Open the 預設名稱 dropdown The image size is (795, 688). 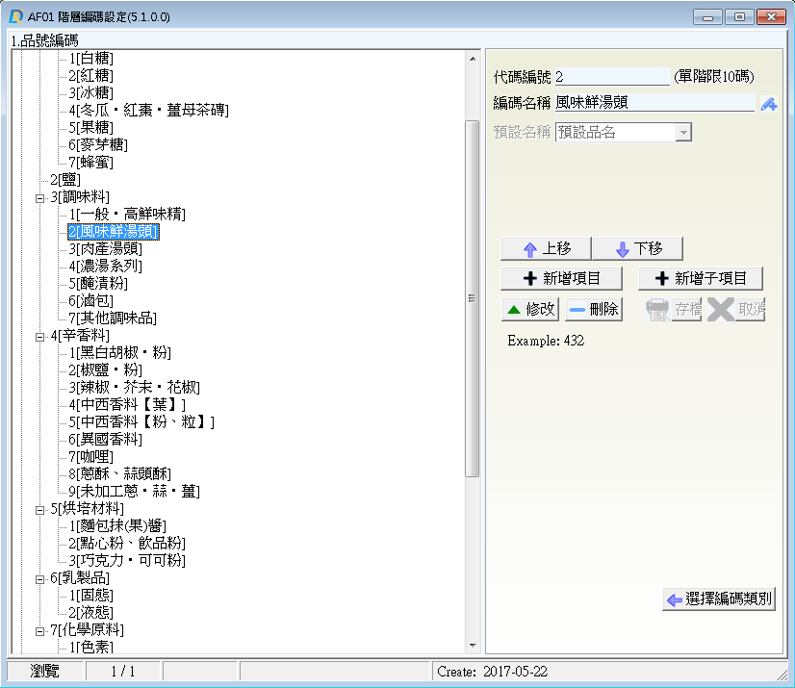coord(683,133)
